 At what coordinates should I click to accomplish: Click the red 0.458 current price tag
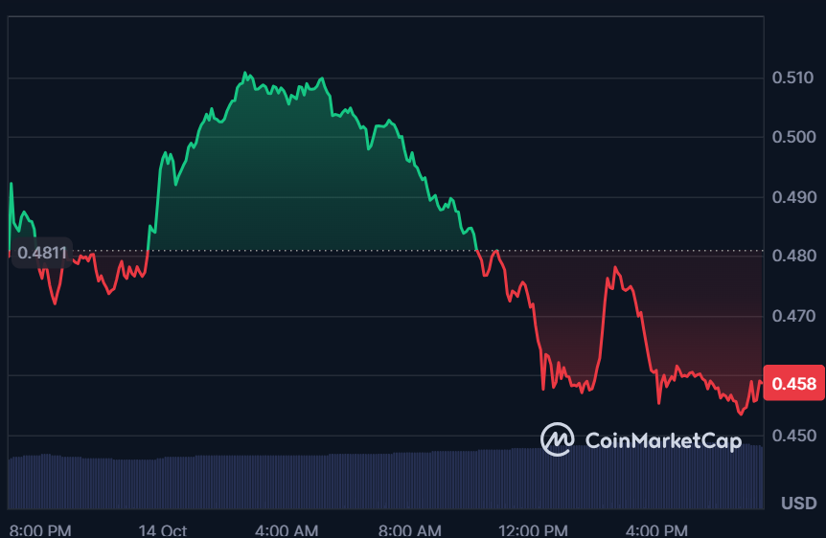pos(793,384)
